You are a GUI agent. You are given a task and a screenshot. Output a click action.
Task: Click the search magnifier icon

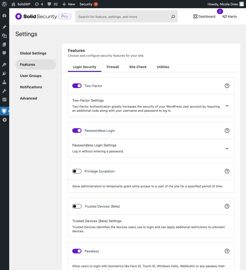(173, 17)
